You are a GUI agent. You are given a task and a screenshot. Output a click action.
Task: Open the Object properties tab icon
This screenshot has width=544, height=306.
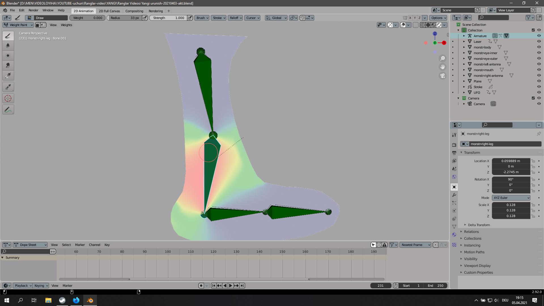pos(454,187)
